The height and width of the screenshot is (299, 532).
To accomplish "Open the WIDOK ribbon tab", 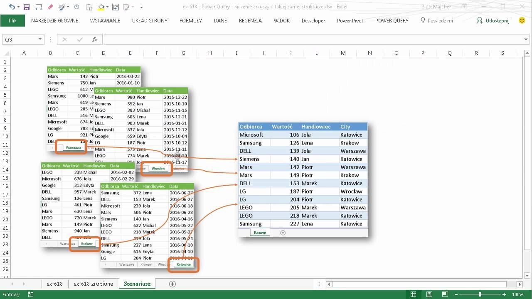I will 282,20.
